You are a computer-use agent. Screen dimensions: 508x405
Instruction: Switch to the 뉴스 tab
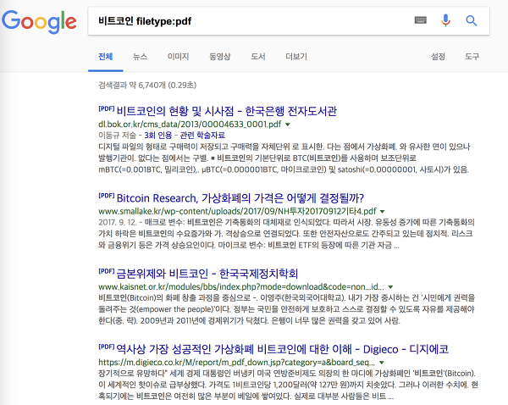coord(140,57)
